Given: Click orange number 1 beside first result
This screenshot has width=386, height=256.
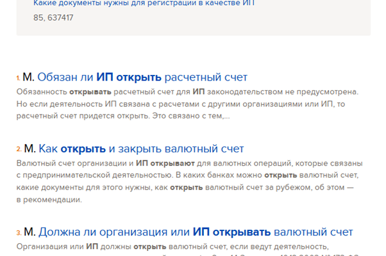Looking at the screenshot, I should 18,79.
